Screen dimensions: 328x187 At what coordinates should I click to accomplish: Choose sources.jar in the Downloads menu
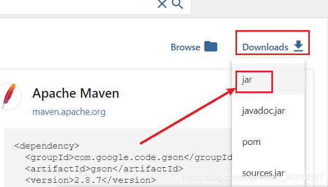[x=268, y=173]
